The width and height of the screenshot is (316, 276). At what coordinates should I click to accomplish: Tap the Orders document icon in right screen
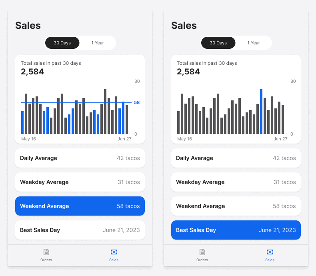click(202, 252)
